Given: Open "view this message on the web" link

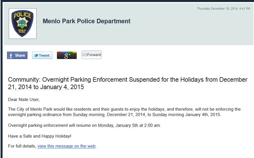Looking at the screenshot, I should tap(67, 146).
